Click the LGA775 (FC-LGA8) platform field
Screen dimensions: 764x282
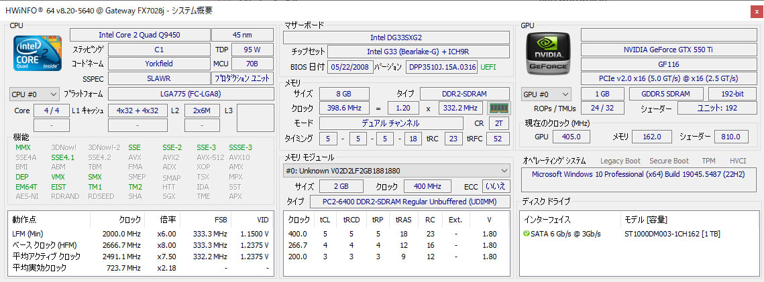(190, 94)
